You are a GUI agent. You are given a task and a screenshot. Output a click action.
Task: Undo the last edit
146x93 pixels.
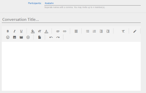[x=51, y=37]
